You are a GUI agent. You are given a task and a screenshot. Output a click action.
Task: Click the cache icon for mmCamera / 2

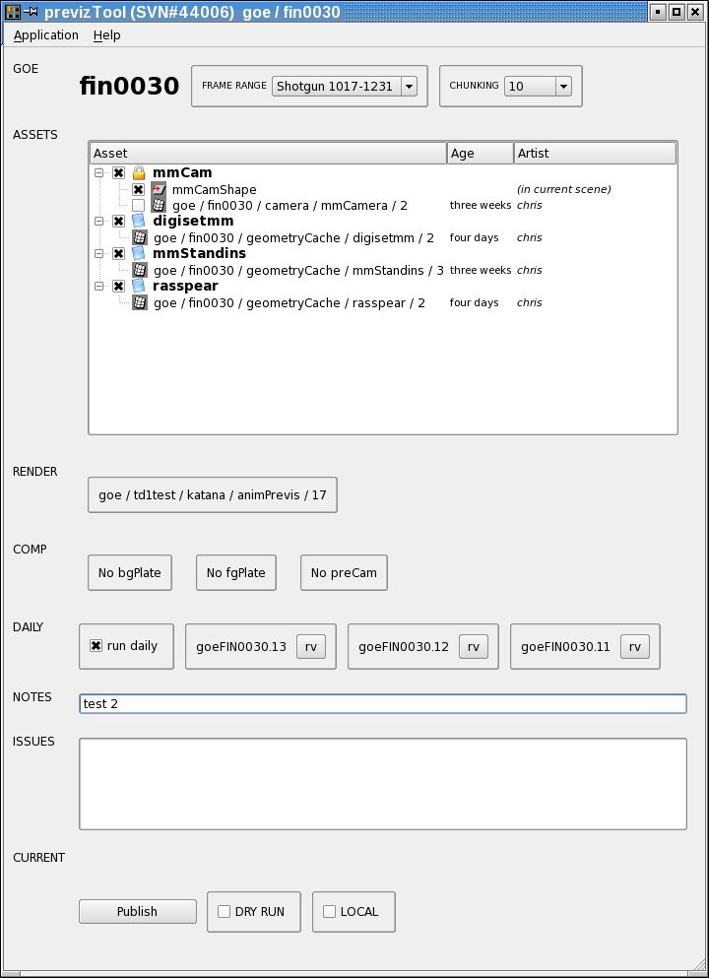point(159,205)
